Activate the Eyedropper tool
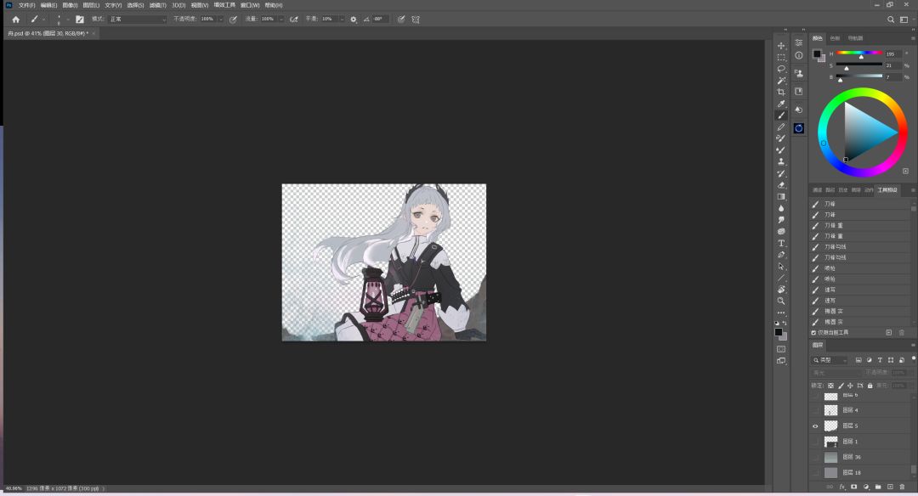Viewport: 918px width, 496px height. coord(781,104)
